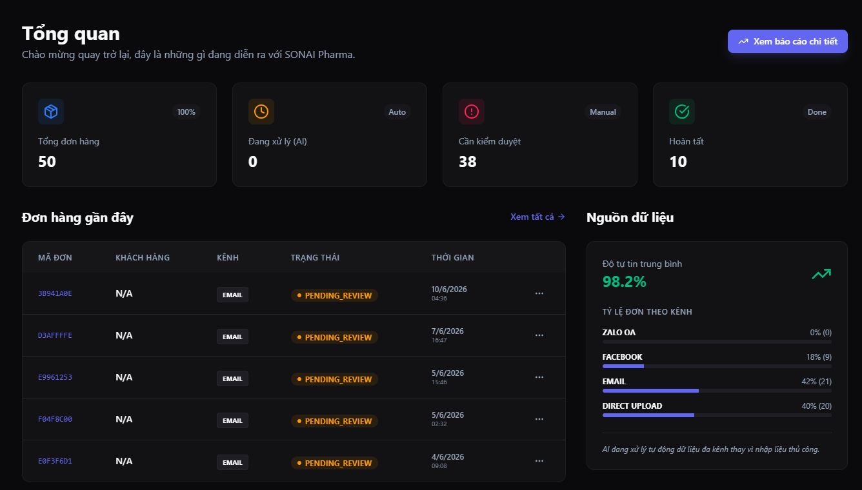This screenshot has height=490, width=862.
Task: Click the 18% (9) Facebook percentage
Action: tap(819, 357)
